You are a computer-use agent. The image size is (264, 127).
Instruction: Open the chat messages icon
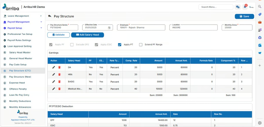tap(238, 7)
